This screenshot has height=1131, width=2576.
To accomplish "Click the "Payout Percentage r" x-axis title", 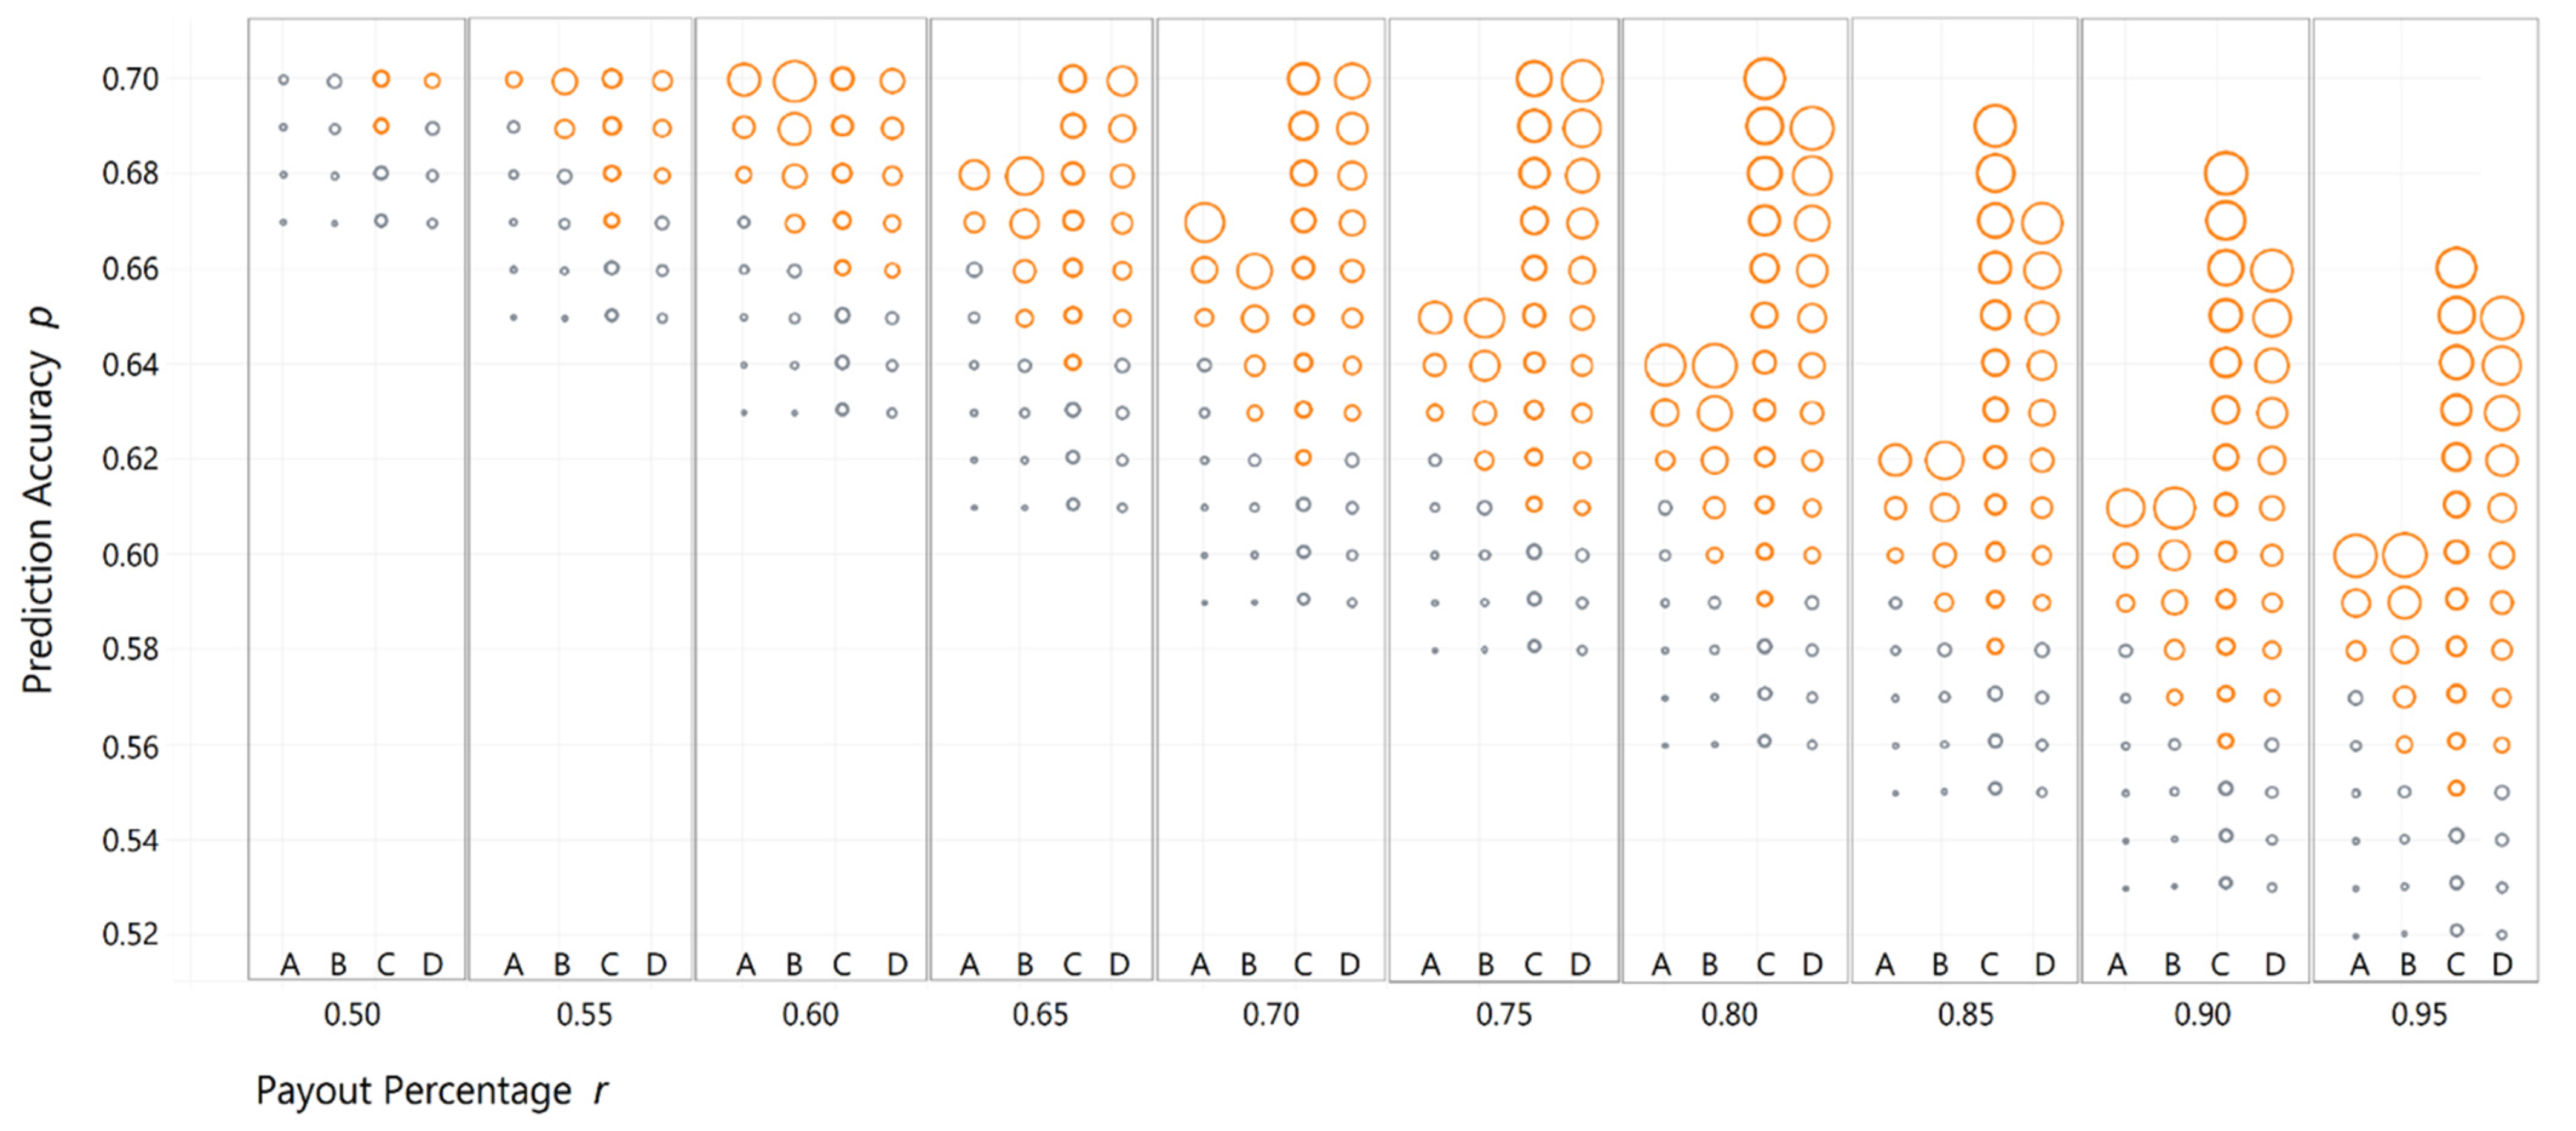I will tap(431, 1090).
